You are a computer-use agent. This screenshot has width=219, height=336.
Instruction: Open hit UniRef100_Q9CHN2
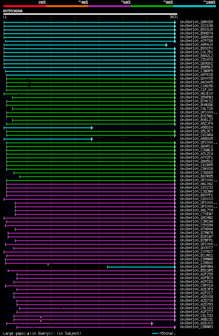196,218
